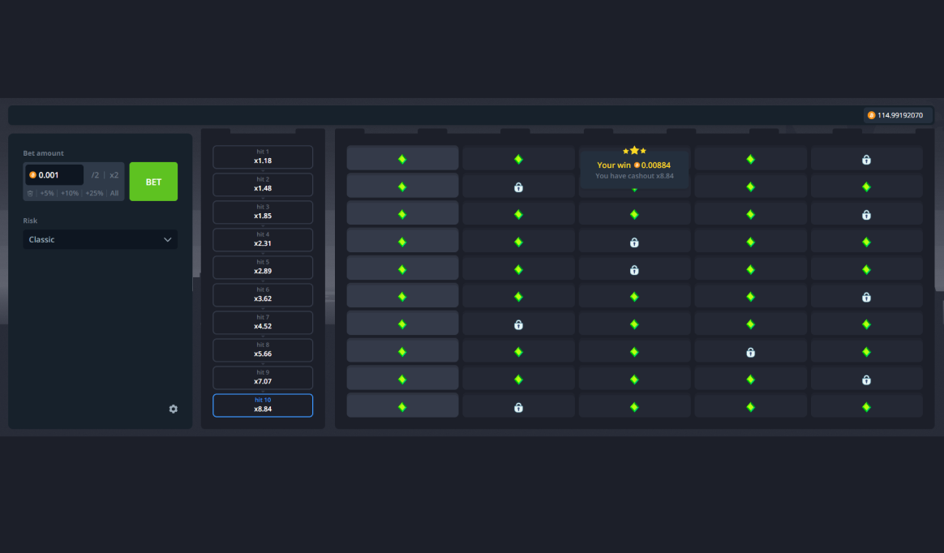This screenshot has width=944, height=553.
Task: Open settings gear in bet panel
Action: (x=174, y=409)
